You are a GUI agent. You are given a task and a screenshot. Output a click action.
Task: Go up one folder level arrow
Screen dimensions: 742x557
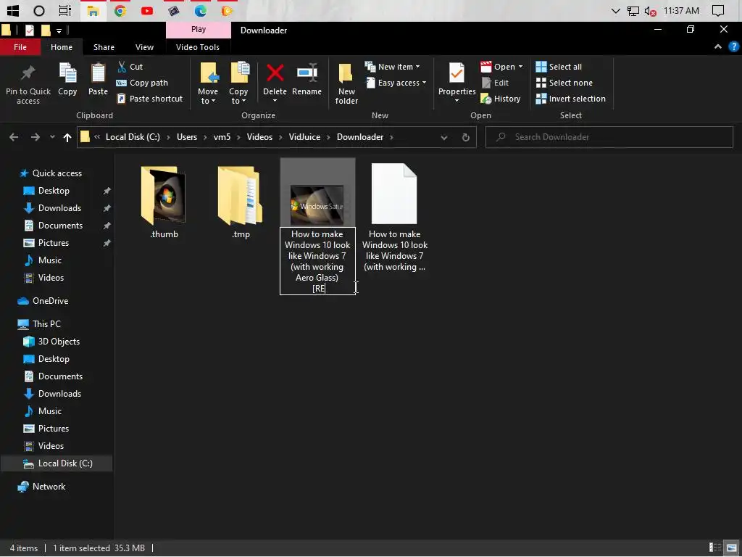pyautogui.click(x=67, y=137)
